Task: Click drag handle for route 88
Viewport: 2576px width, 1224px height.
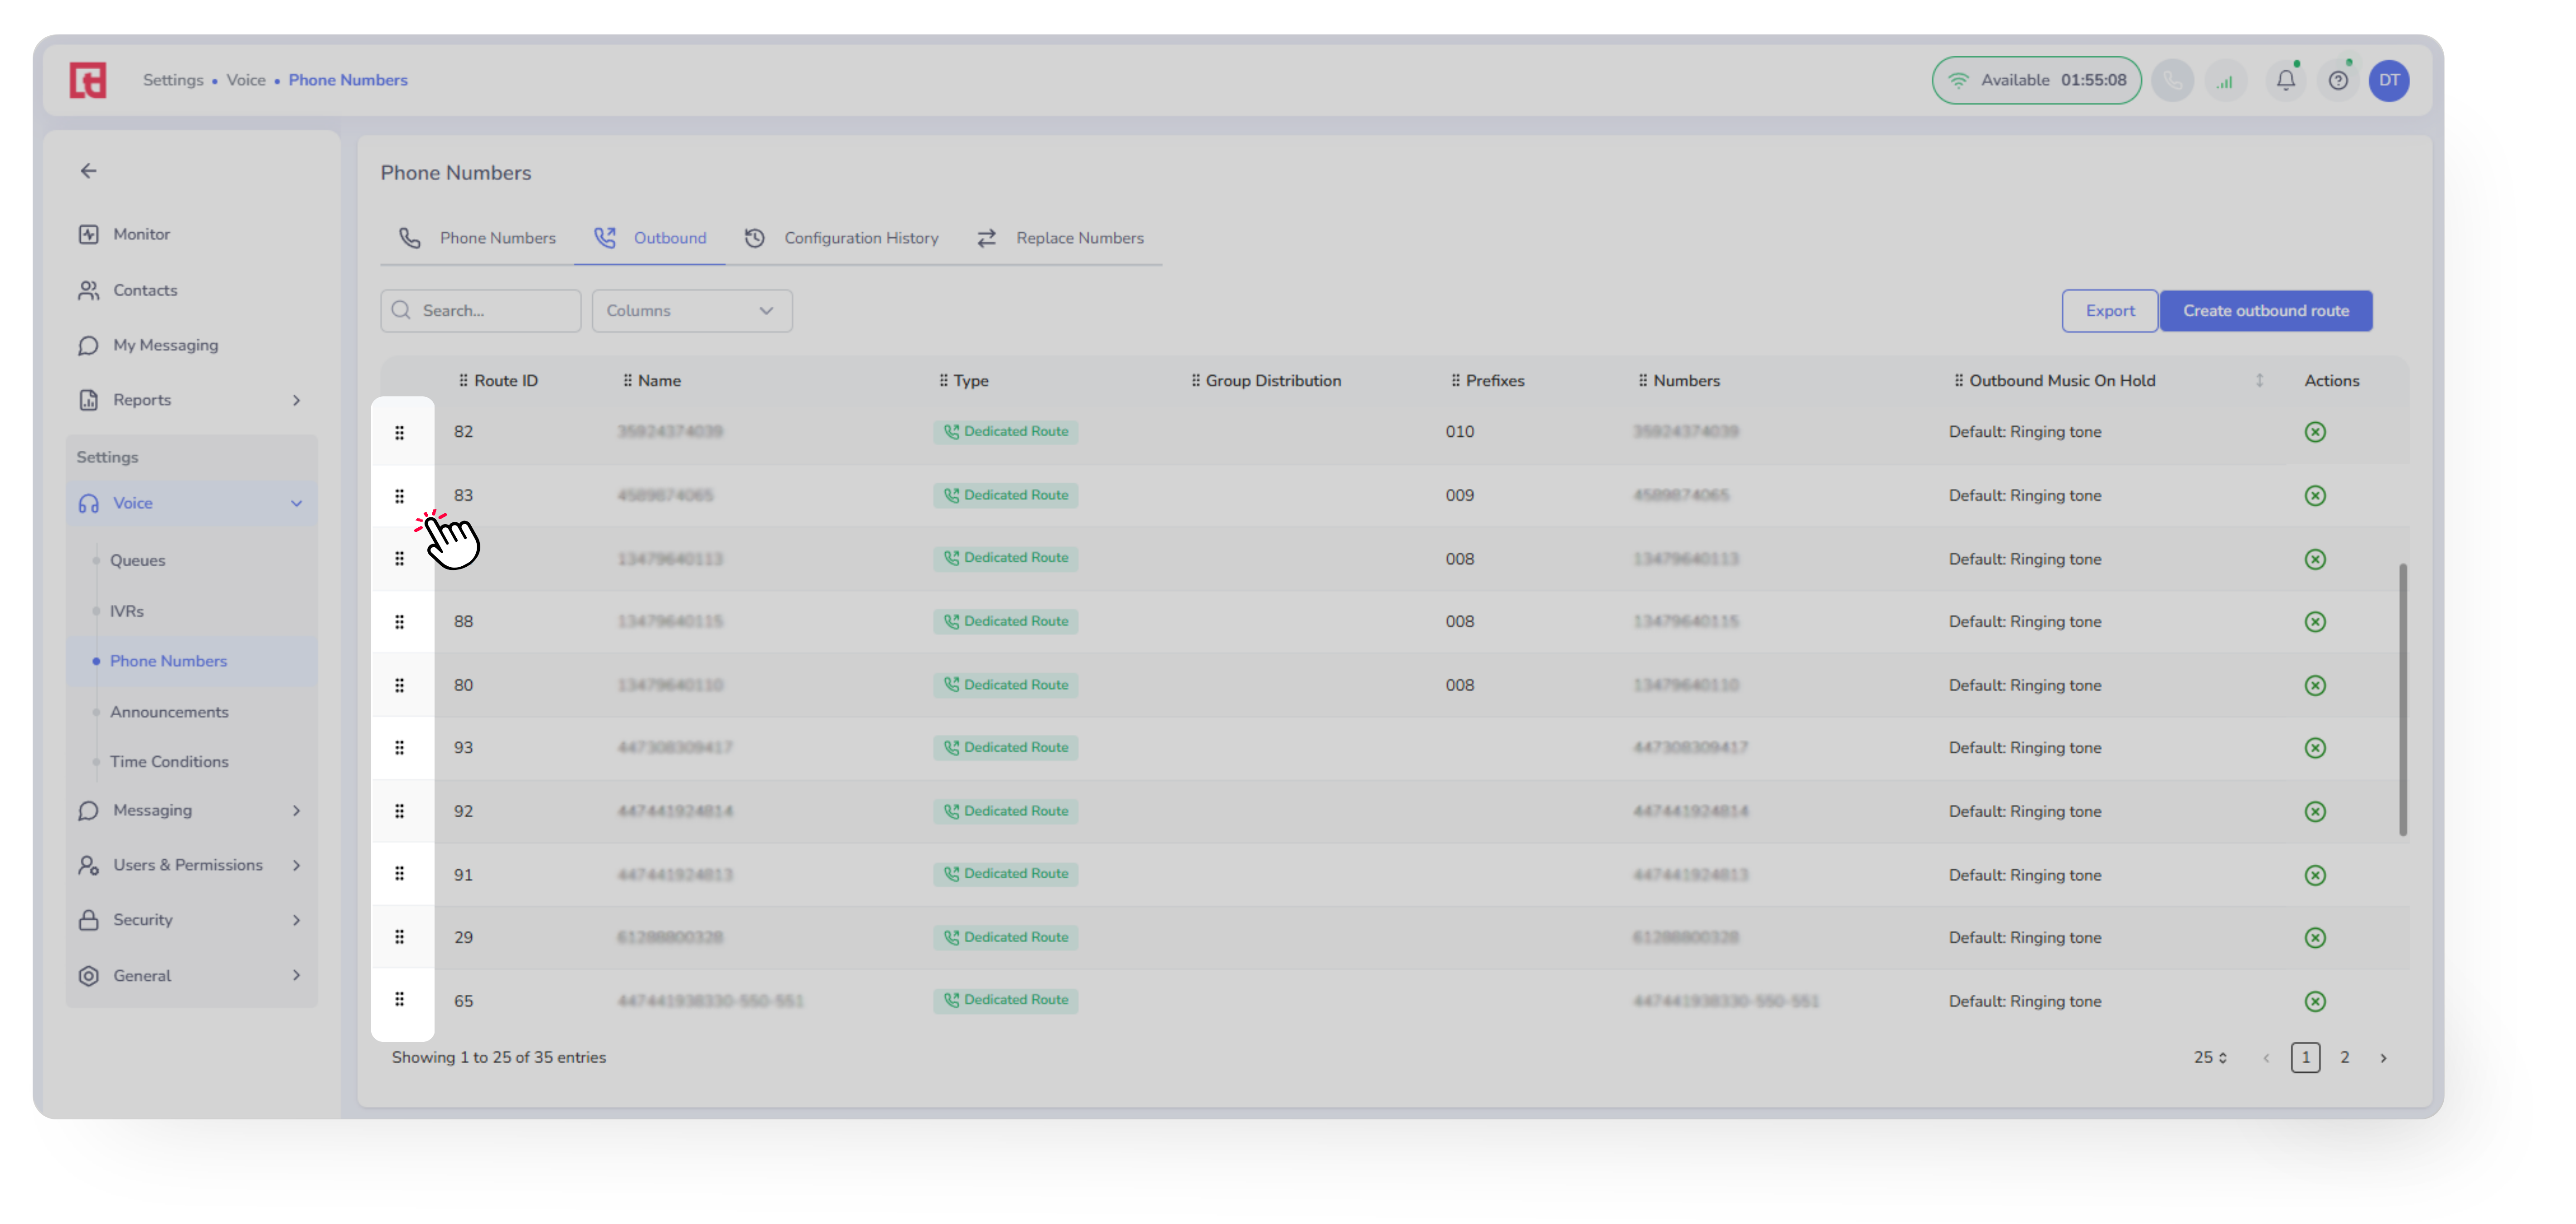Action: pyautogui.click(x=399, y=622)
